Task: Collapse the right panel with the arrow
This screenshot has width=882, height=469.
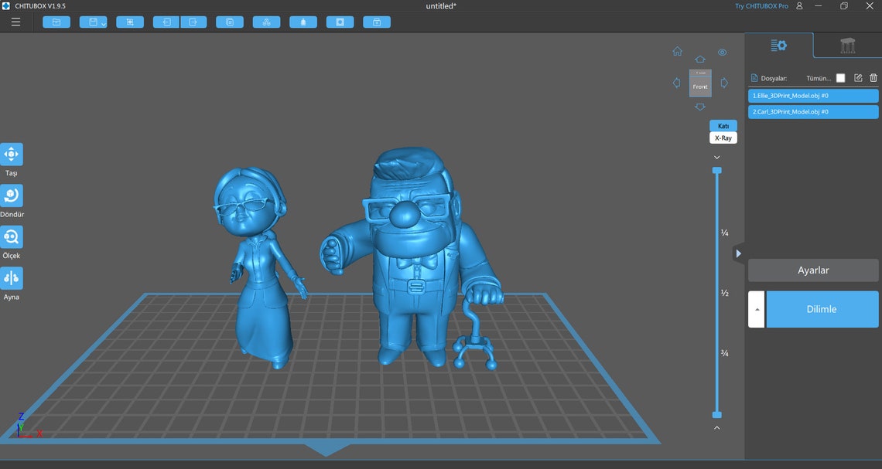Action: coord(738,253)
